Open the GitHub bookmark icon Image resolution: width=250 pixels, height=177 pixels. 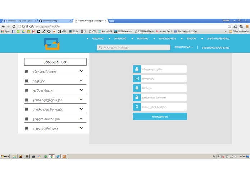(x=49, y=32)
